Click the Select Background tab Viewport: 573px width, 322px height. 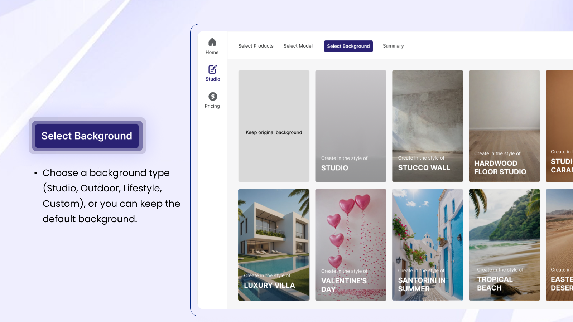pos(348,46)
